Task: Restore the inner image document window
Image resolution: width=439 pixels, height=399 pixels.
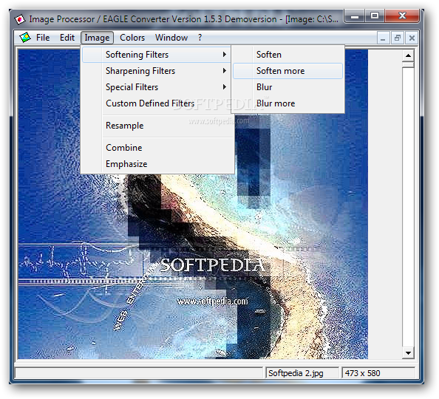Action: click(x=398, y=38)
